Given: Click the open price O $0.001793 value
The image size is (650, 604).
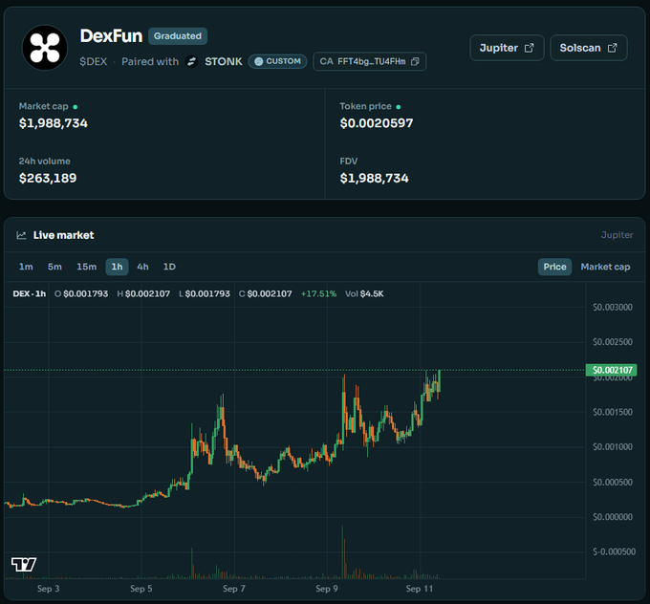Looking at the screenshot, I should point(81,294).
